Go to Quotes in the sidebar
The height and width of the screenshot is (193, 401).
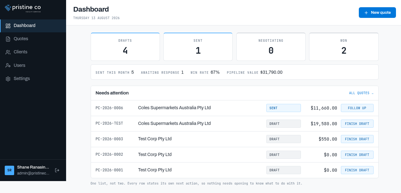coord(33,39)
